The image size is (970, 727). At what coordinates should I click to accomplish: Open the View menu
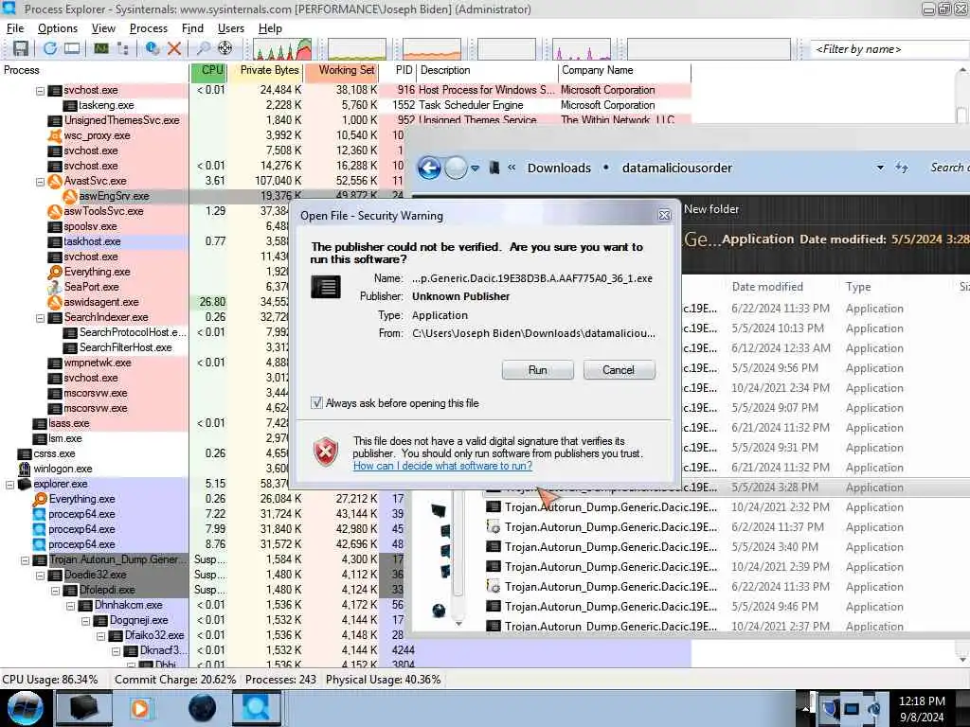pyautogui.click(x=103, y=28)
